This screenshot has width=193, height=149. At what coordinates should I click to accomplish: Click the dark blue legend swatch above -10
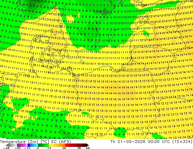tap(29, 145)
